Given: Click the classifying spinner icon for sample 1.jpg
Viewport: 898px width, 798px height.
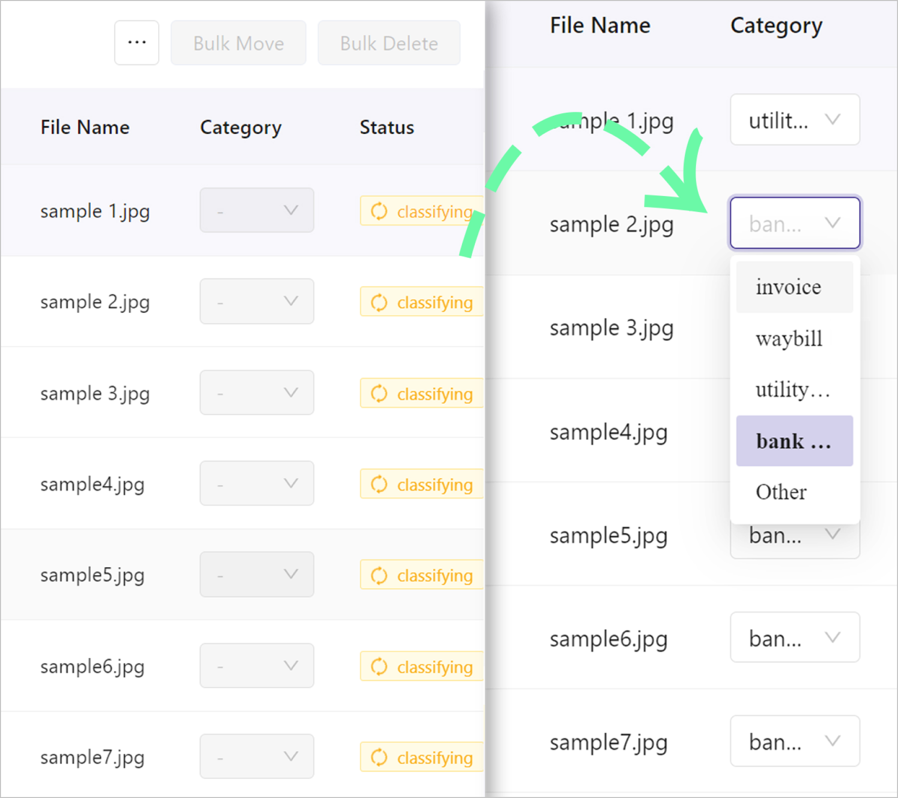Looking at the screenshot, I should coord(379,211).
